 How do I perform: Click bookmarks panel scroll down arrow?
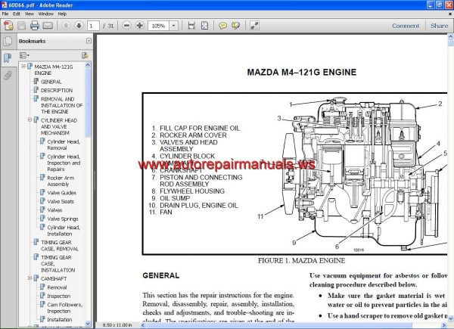tap(88, 324)
